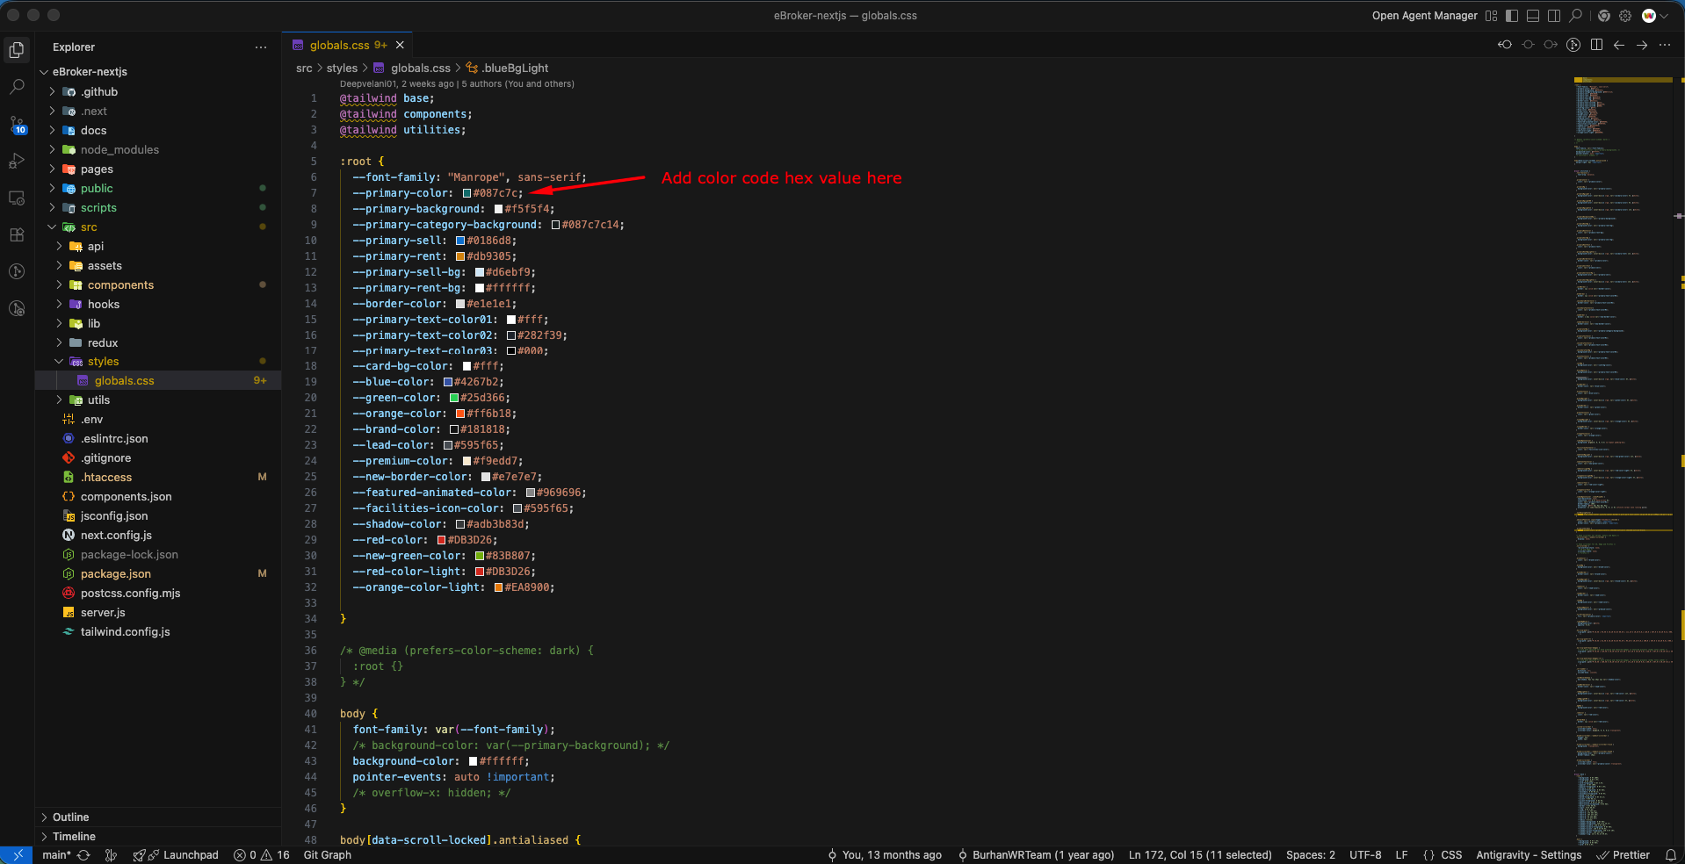Click the title bar search magnifier icon
This screenshot has width=1685, height=864.
tap(1576, 16)
